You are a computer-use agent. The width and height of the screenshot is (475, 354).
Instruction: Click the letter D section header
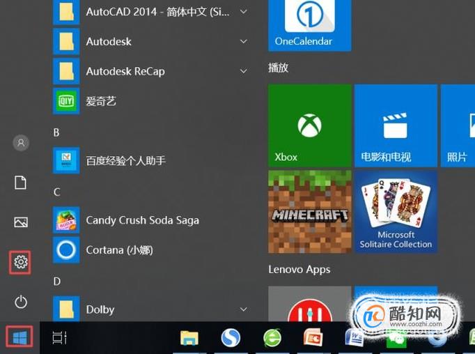(57, 282)
